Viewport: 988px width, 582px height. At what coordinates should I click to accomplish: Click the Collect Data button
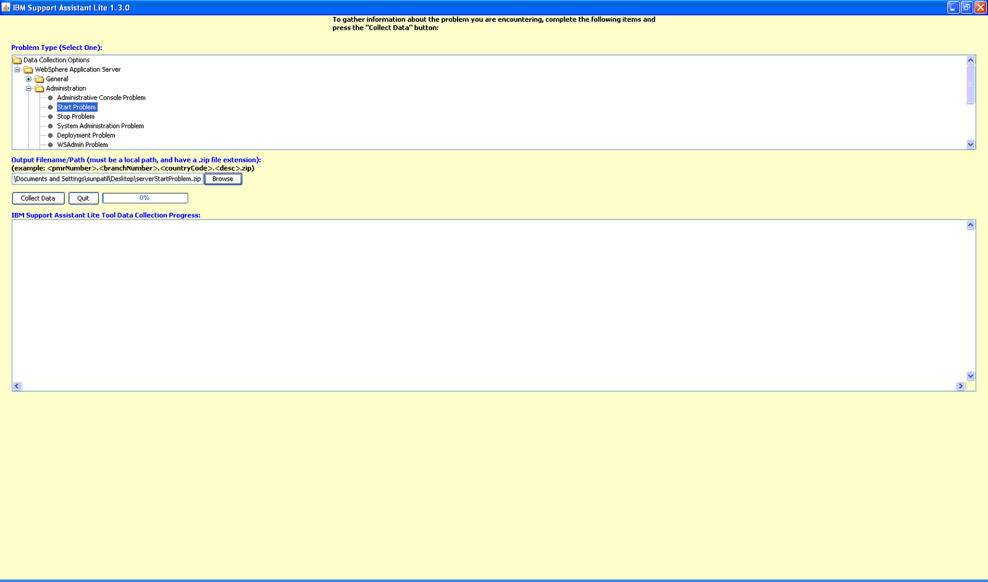coord(38,198)
